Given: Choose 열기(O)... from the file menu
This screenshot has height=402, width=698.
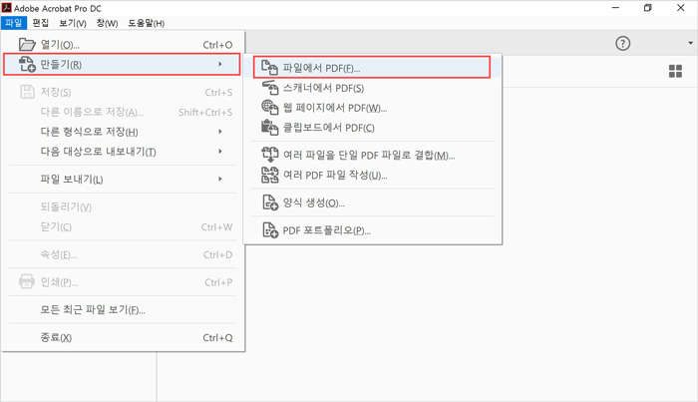Looking at the screenshot, I should coord(123,45).
